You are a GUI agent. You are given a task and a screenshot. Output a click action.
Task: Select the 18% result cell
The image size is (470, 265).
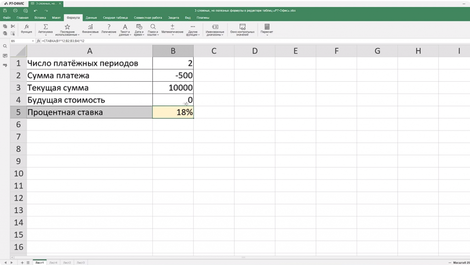coord(173,112)
